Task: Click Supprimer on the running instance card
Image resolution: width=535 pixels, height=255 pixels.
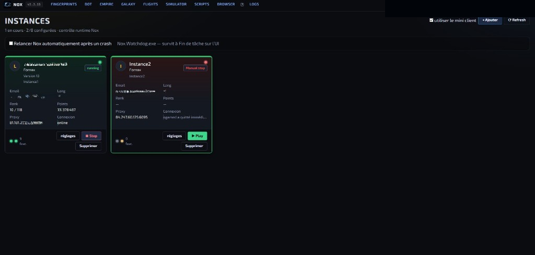Action: 88,146
